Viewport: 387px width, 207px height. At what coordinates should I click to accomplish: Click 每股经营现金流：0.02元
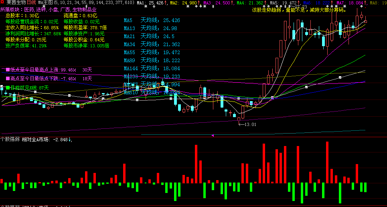point(32,22)
